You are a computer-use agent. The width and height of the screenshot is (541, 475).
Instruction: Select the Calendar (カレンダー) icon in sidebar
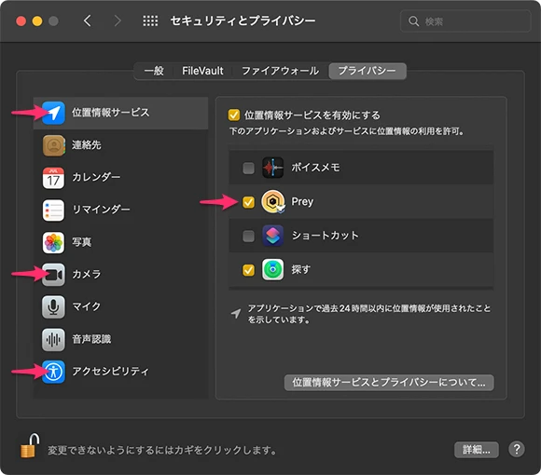coord(53,178)
